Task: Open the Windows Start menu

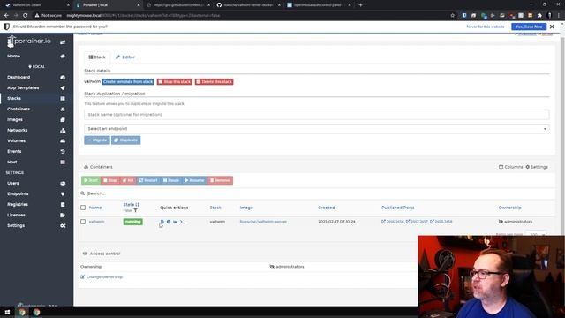Action: [x=7, y=312]
